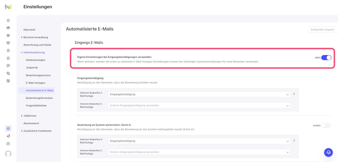Open Bewerbungsformulare page
338x162 pixels.
pos(39,98)
